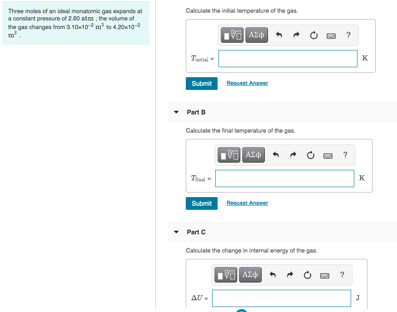Collapse the Part B section

pos(176,112)
